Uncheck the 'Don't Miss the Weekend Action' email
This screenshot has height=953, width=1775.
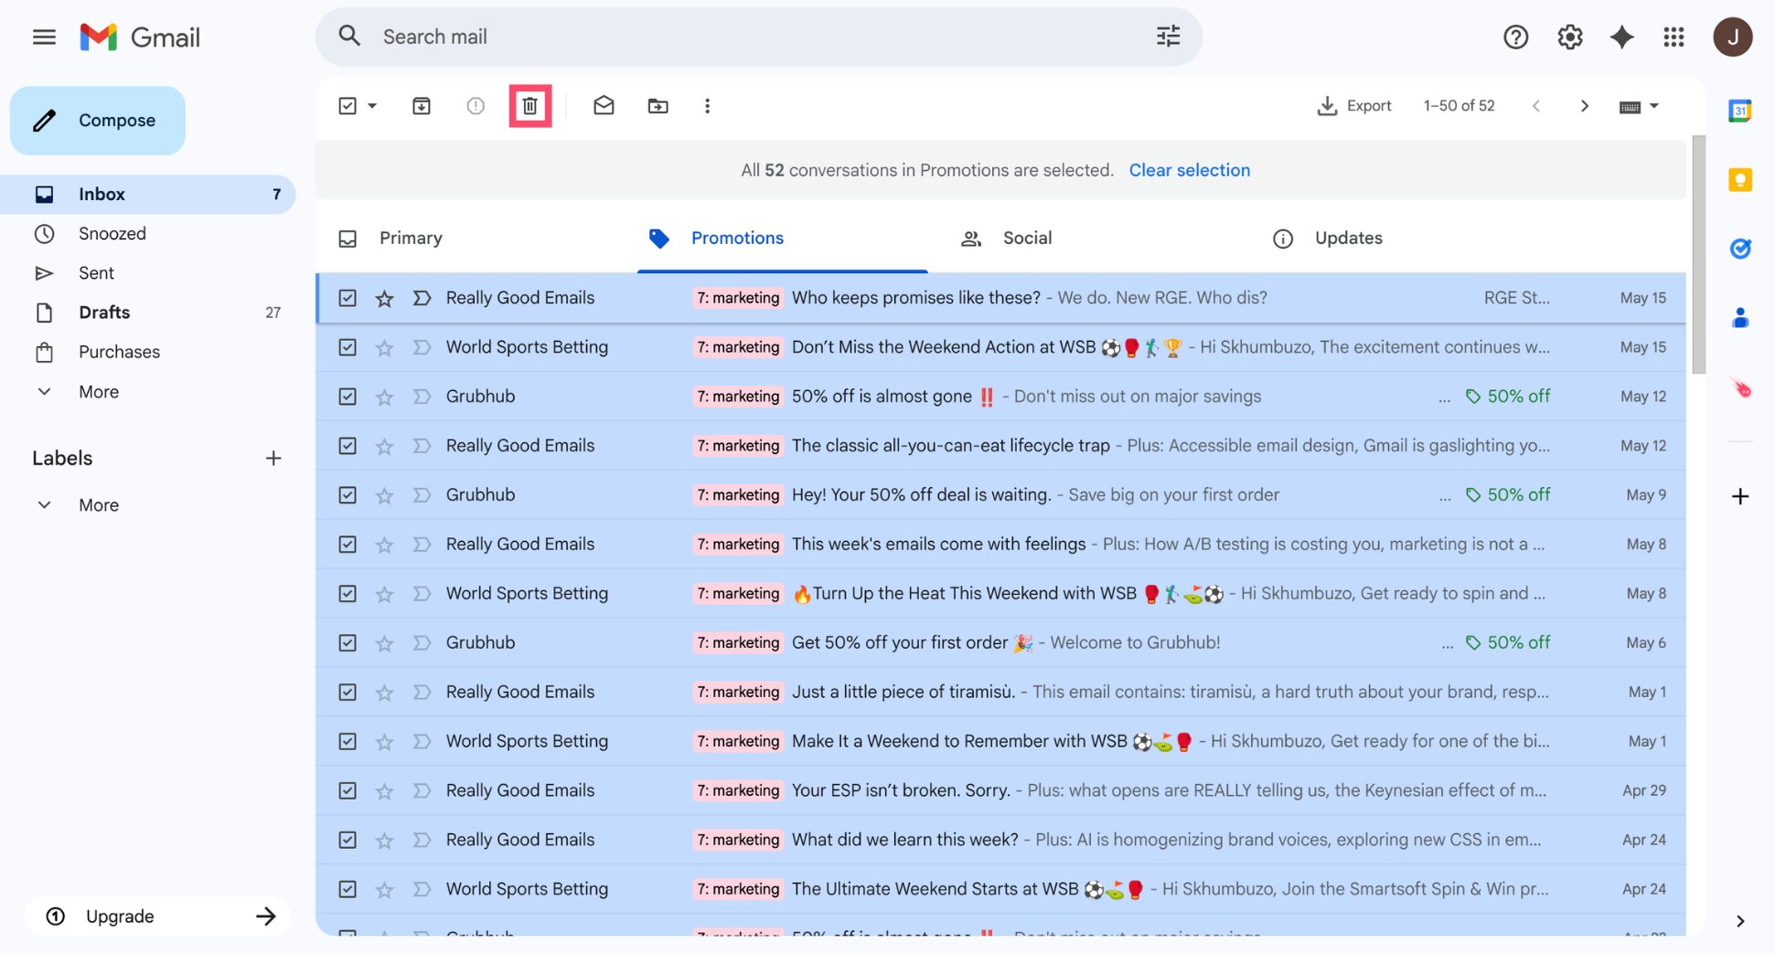[x=348, y=347]
